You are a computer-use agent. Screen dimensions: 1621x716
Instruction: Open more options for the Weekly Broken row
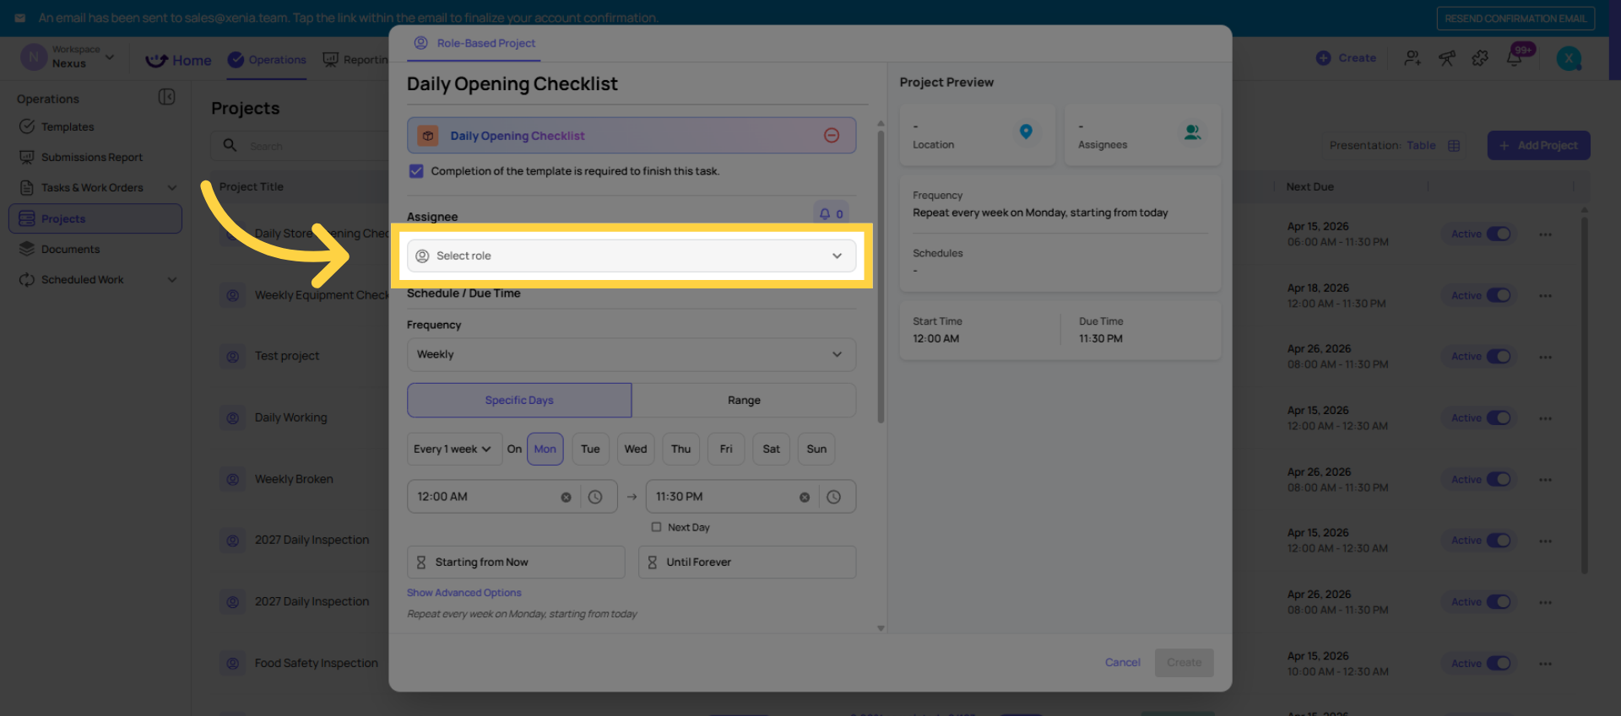tap(1545, 480)
